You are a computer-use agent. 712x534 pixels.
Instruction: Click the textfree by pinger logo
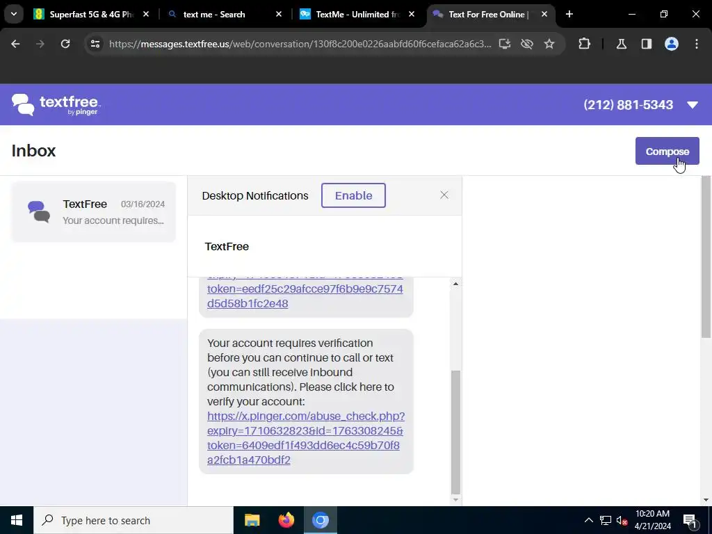(x=56, y=105)
